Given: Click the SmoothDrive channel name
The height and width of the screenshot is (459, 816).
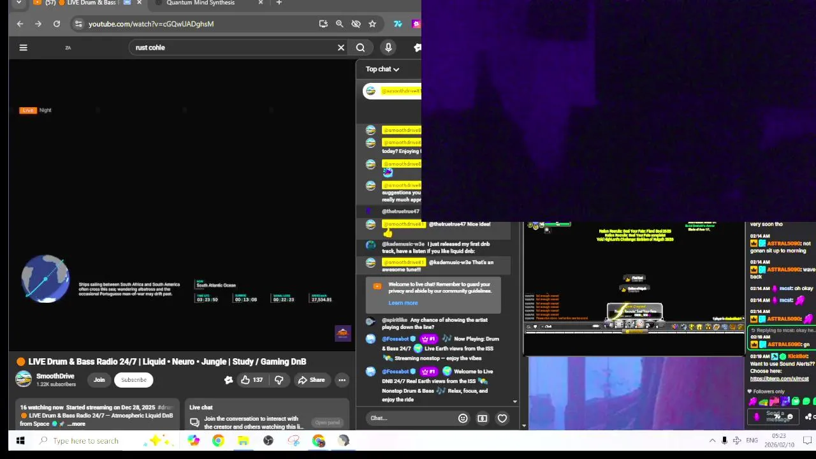Looking at the screenshot, I should pyautogui.click(x=55, y=376).
